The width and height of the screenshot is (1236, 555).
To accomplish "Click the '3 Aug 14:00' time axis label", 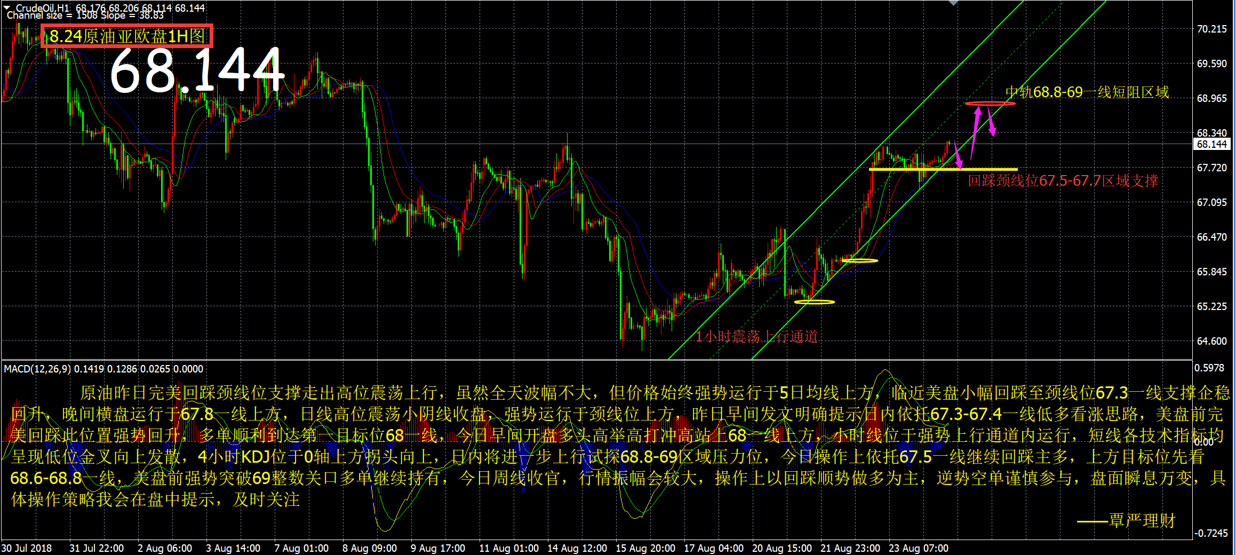I will pyautogui.click(x=233, y=548).
